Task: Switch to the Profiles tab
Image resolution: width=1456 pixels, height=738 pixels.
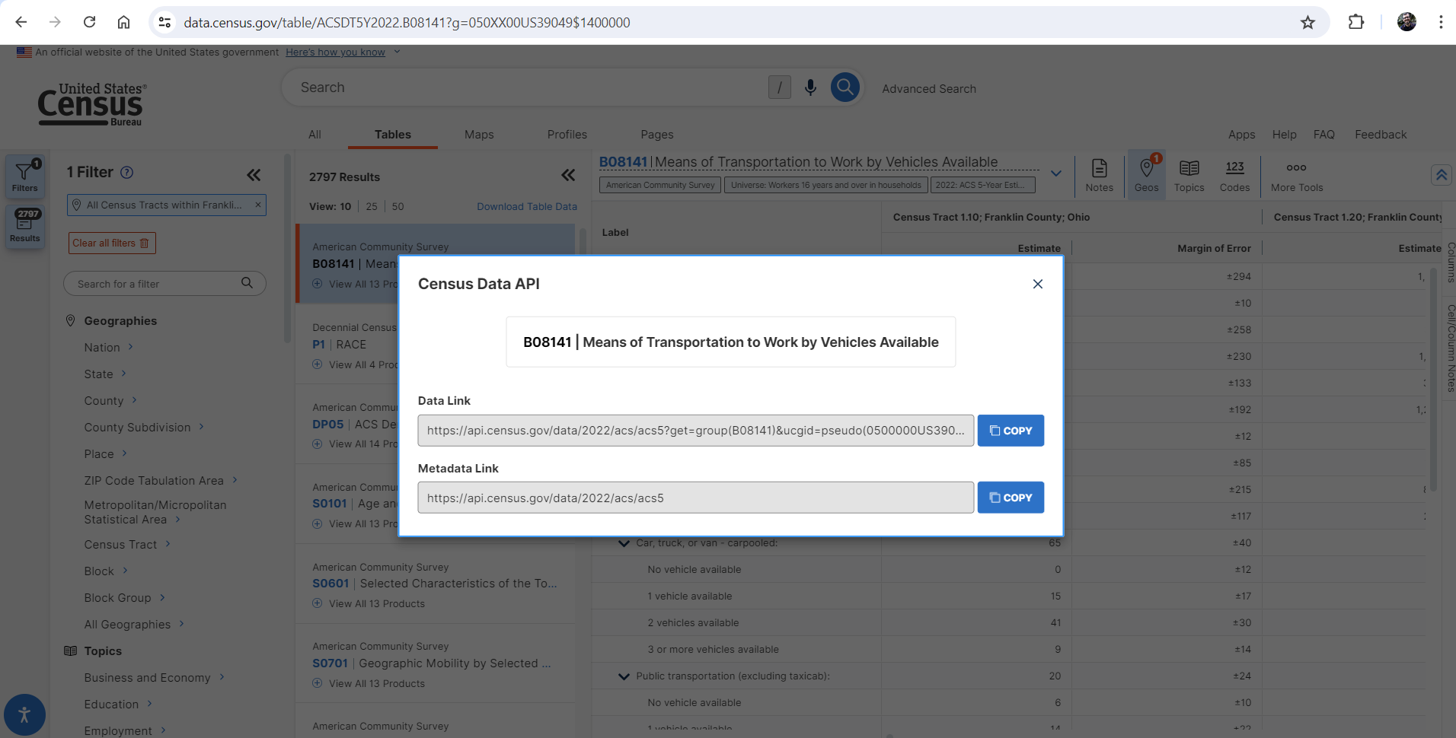Action: tap(567, 134)
